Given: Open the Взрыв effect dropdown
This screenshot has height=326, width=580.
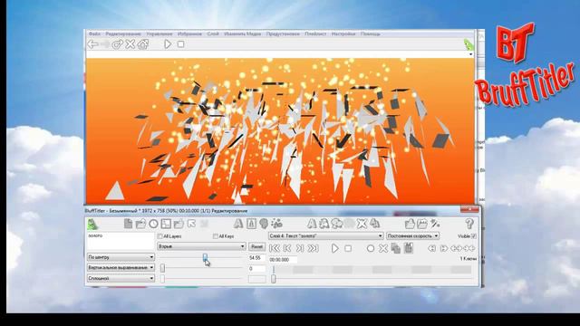Looking at the screenshot, I should coord(201,246).
